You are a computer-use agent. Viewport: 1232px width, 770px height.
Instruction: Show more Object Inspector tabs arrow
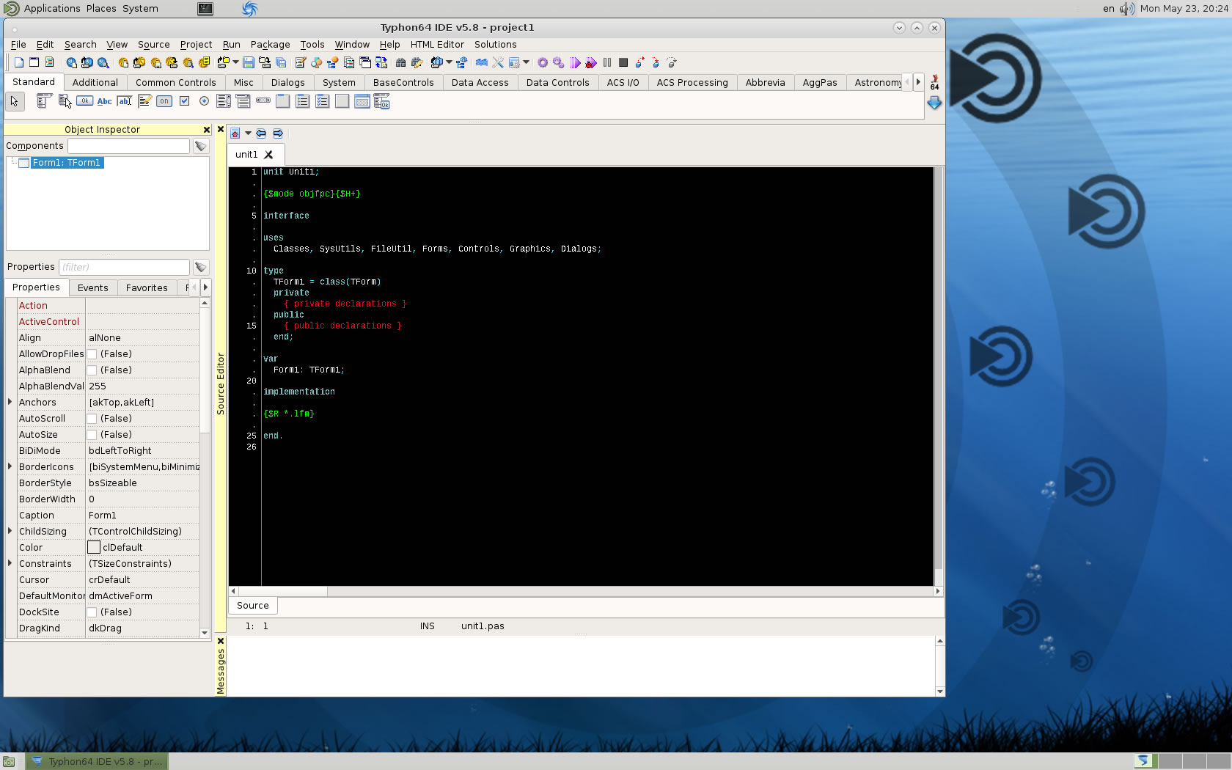coord(205,287)
